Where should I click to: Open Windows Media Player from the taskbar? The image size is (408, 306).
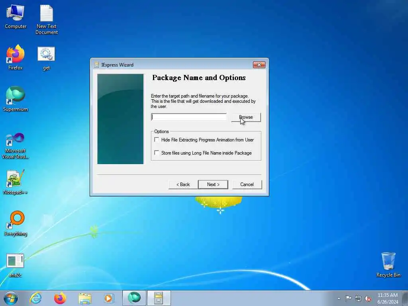pyautogui.click(x=109, y=298)
